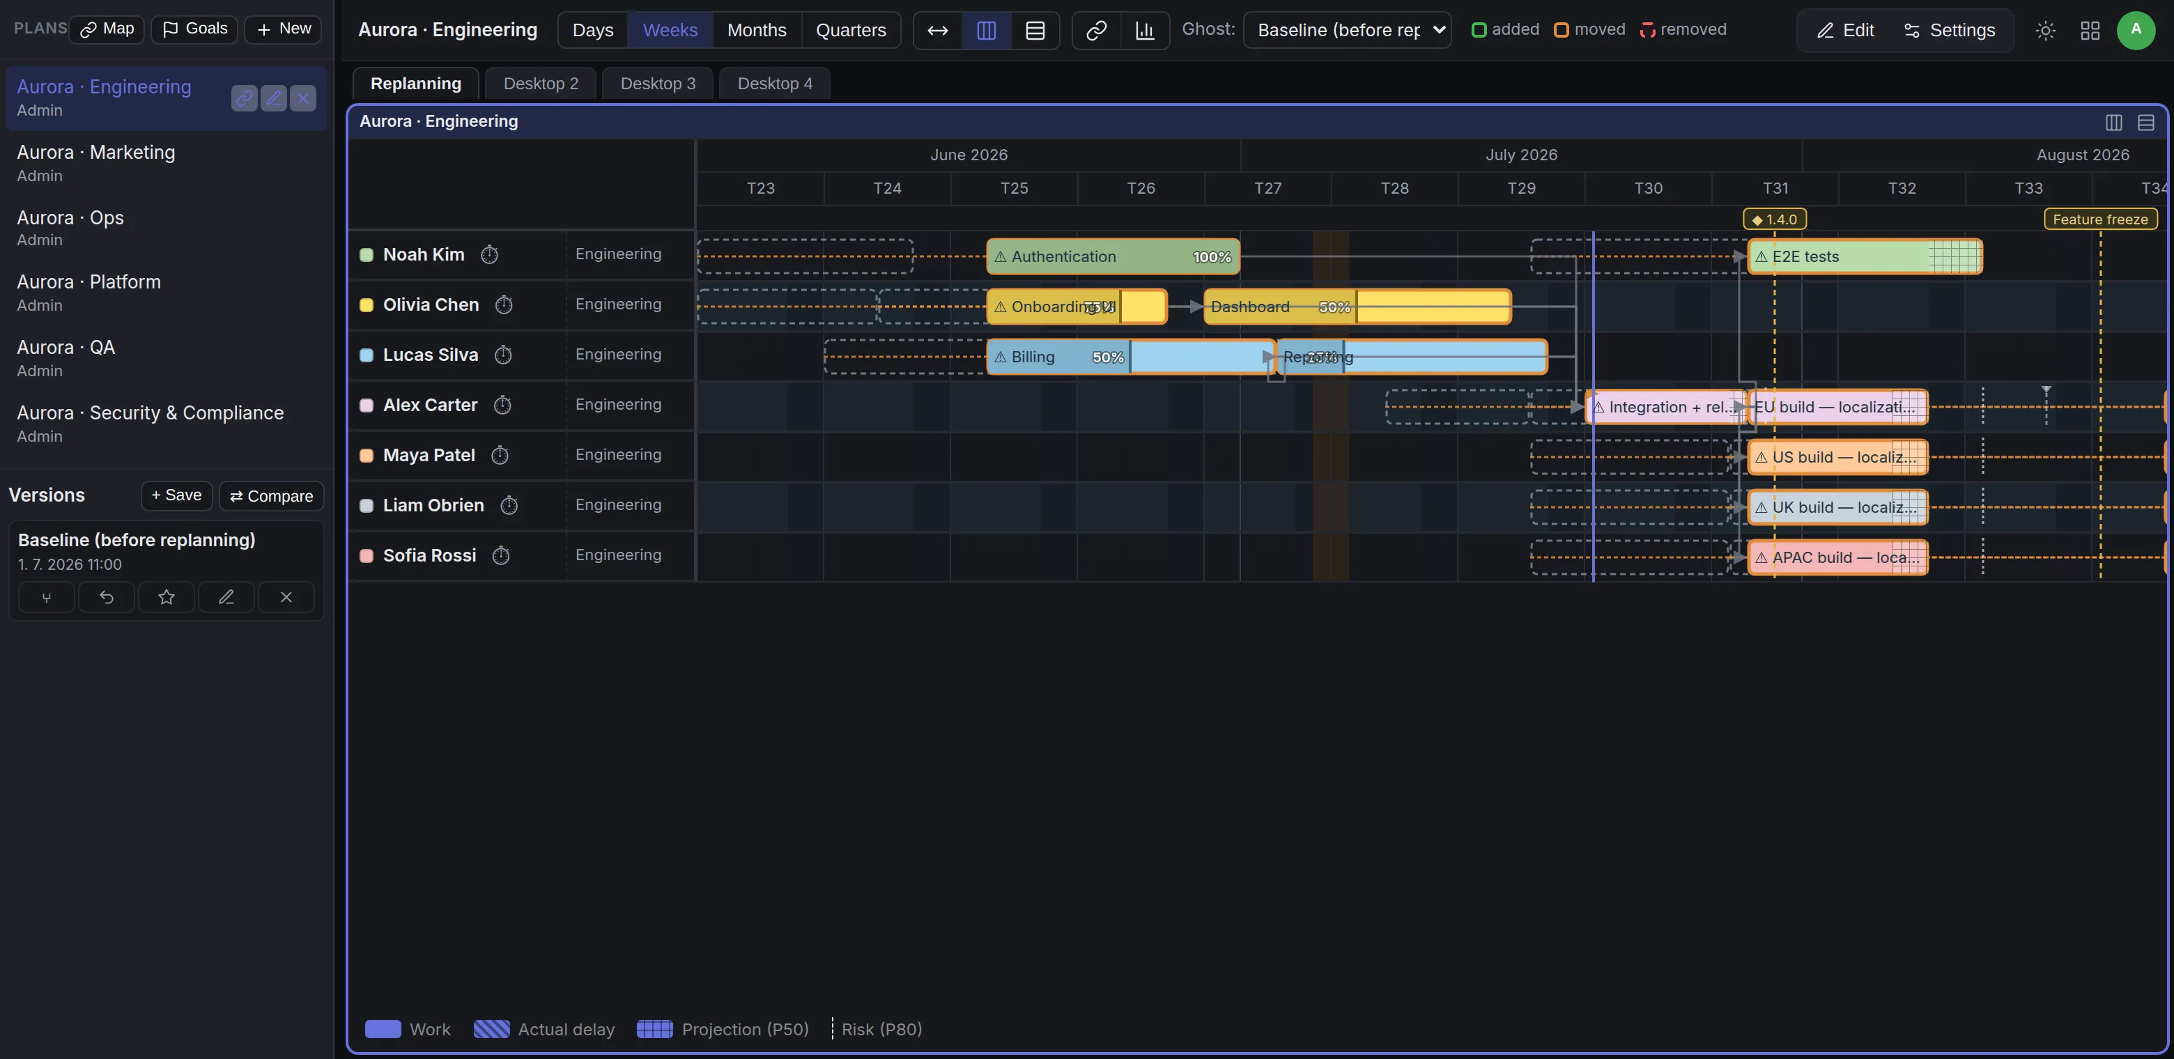Open Olivia Chen's stopwatch icon
The width and height of the screenshot is (2174, 1059).
pyautogui.click(x=504, y=304)
